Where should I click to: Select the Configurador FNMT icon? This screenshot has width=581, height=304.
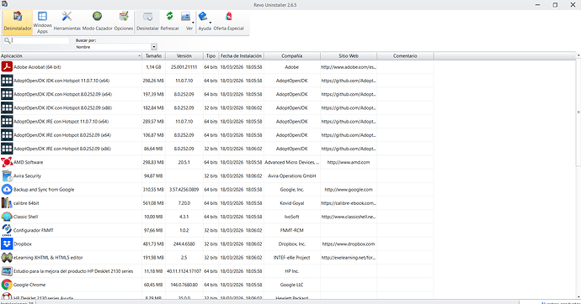coord(7,230)
